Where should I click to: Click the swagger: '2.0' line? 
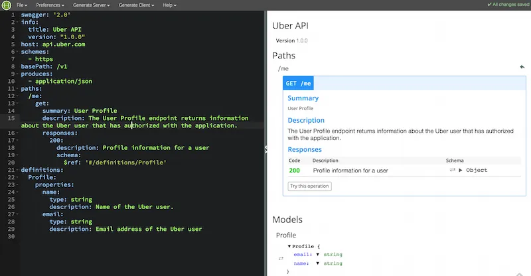pos(46,15)
